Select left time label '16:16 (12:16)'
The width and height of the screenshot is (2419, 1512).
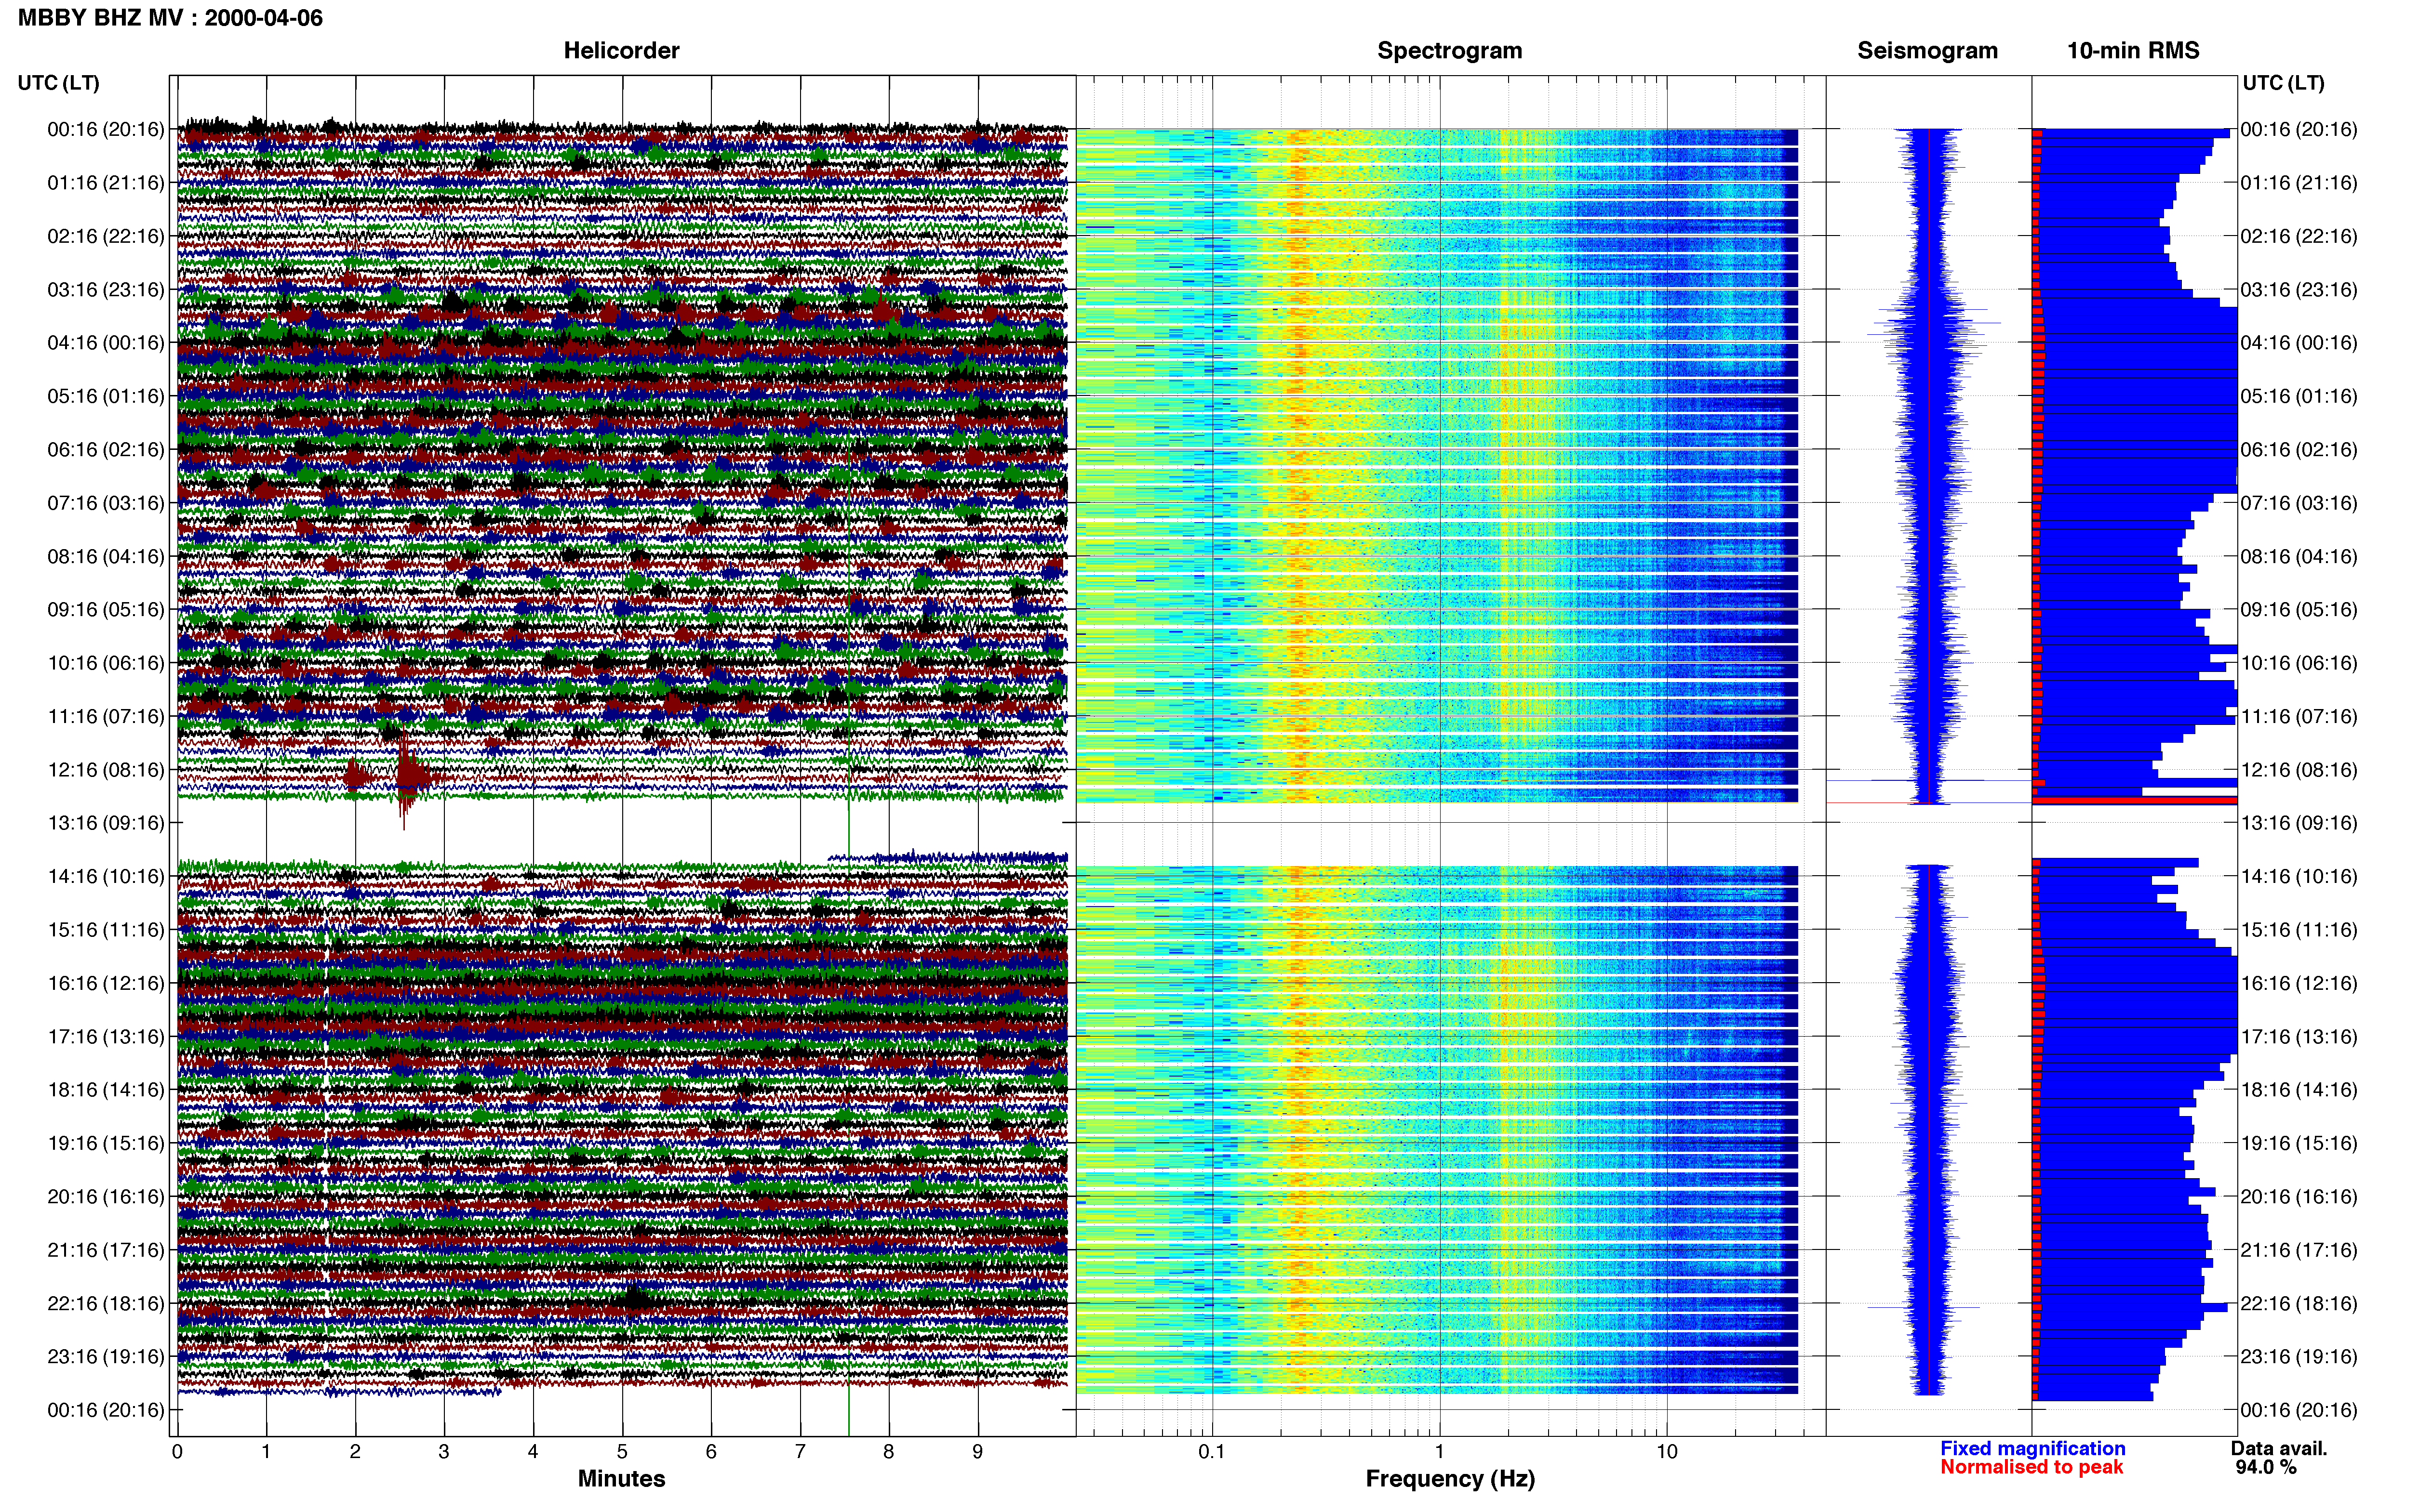point(106,983)
